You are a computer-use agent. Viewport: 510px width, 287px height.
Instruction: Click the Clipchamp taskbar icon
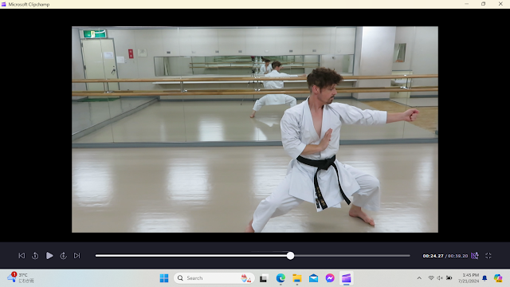click(x=347, y=278)
